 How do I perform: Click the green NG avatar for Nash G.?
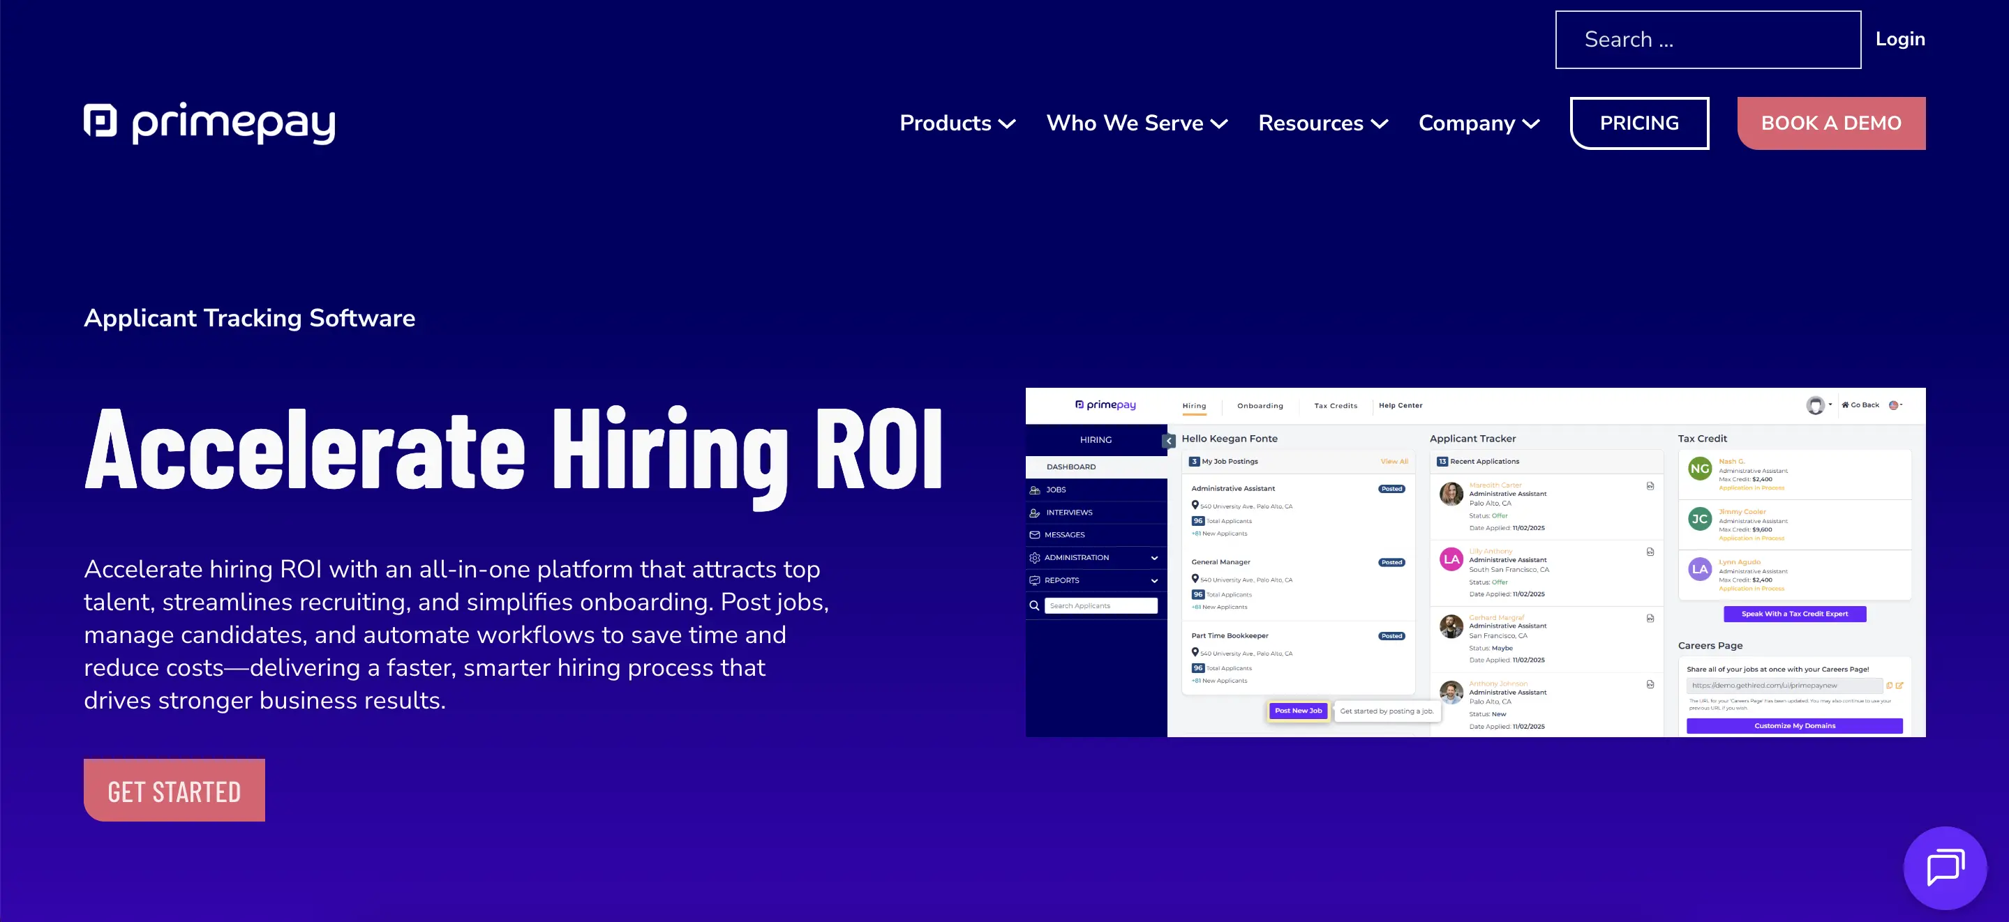point(1699,469)
